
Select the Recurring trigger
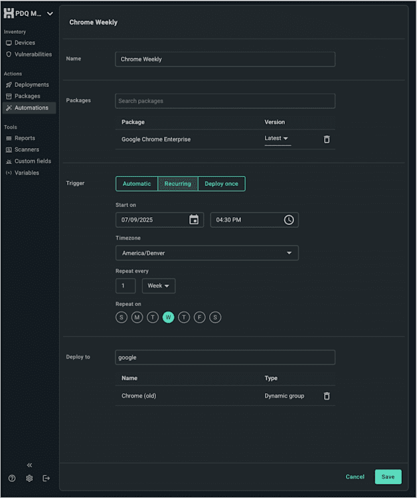(x=177, y=183)
